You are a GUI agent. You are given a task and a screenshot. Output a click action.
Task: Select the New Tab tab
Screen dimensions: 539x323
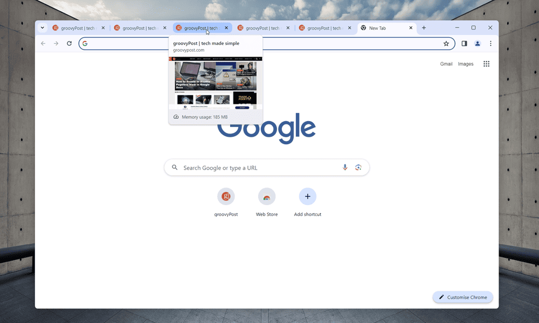coord(387,28)
